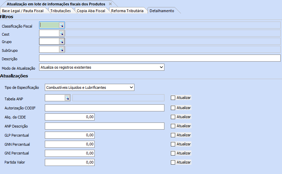This screenshot has width=282, height=174.
Task: Switch to the Tributações tab
Action: (61, 11)
